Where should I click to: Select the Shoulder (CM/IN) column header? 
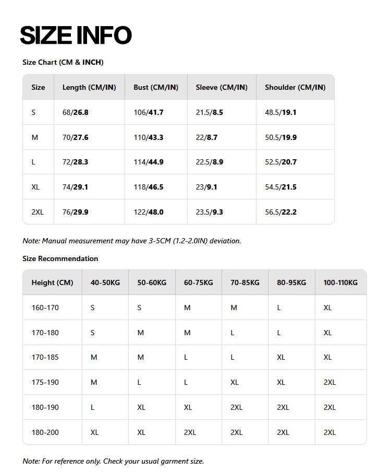(x=295, y=87)
